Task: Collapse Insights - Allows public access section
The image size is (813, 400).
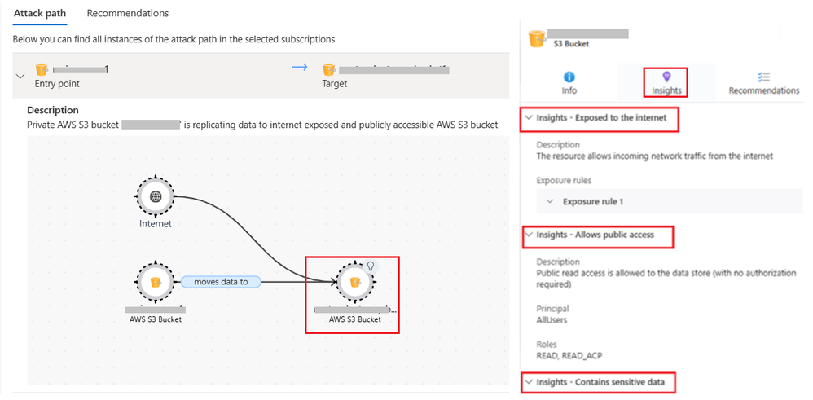Action: coord(529,235)
